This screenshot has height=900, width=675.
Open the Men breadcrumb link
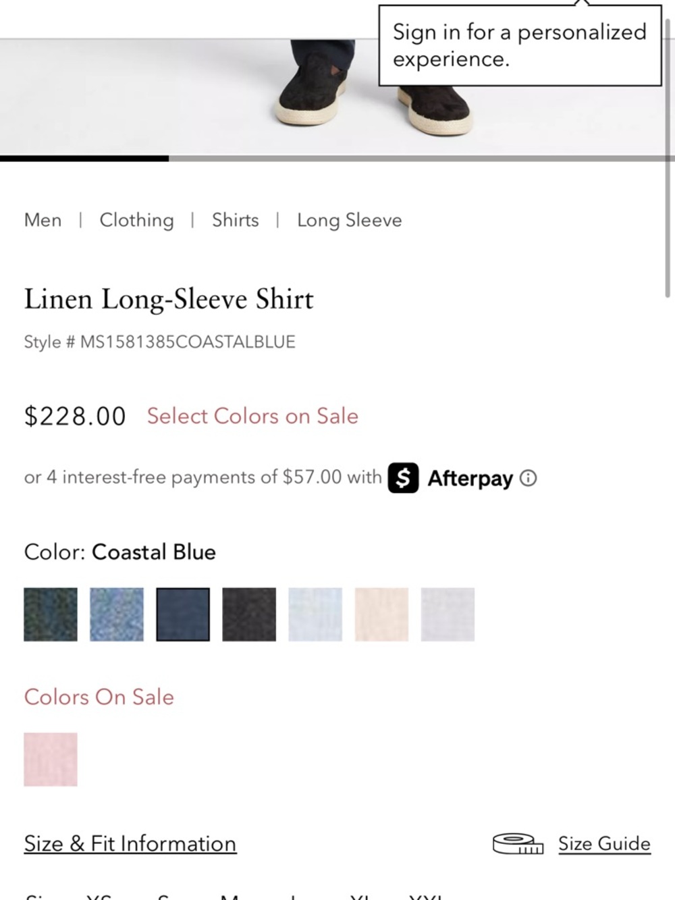click(x=43, y=220)
